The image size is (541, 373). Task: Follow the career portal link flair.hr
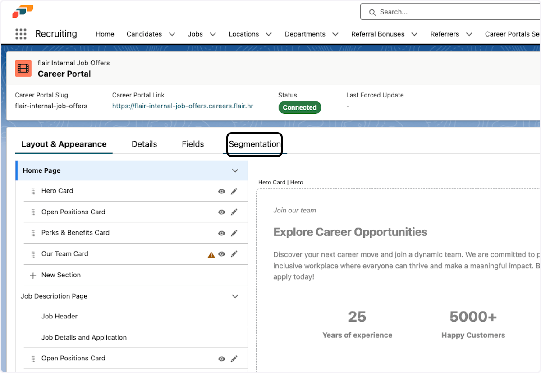[183, 106]
